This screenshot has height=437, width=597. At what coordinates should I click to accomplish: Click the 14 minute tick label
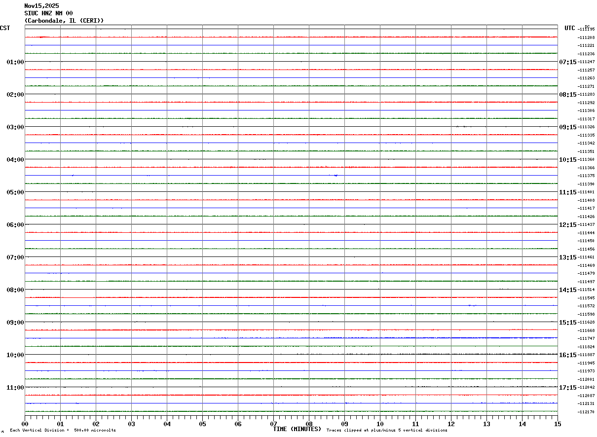pyautogui.click(x=522, y=424)
